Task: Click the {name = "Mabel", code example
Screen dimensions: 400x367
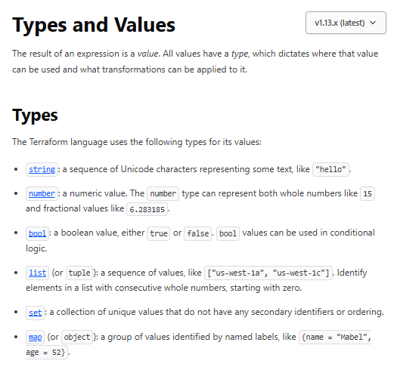Action: [335, 338]
